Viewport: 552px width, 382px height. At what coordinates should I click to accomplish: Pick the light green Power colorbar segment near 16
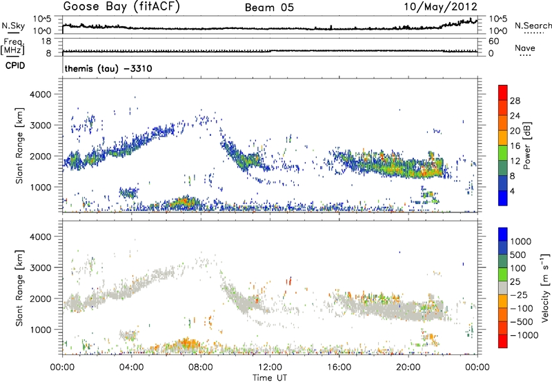pos(503,152)
